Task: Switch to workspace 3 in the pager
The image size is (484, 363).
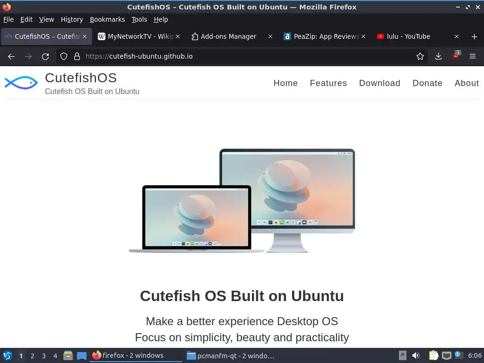Action: (44, 356)
